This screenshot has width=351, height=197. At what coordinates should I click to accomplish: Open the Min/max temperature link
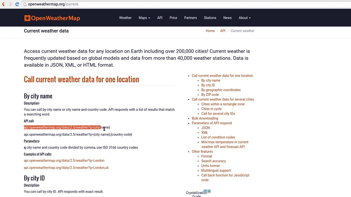tap(225, 144)
